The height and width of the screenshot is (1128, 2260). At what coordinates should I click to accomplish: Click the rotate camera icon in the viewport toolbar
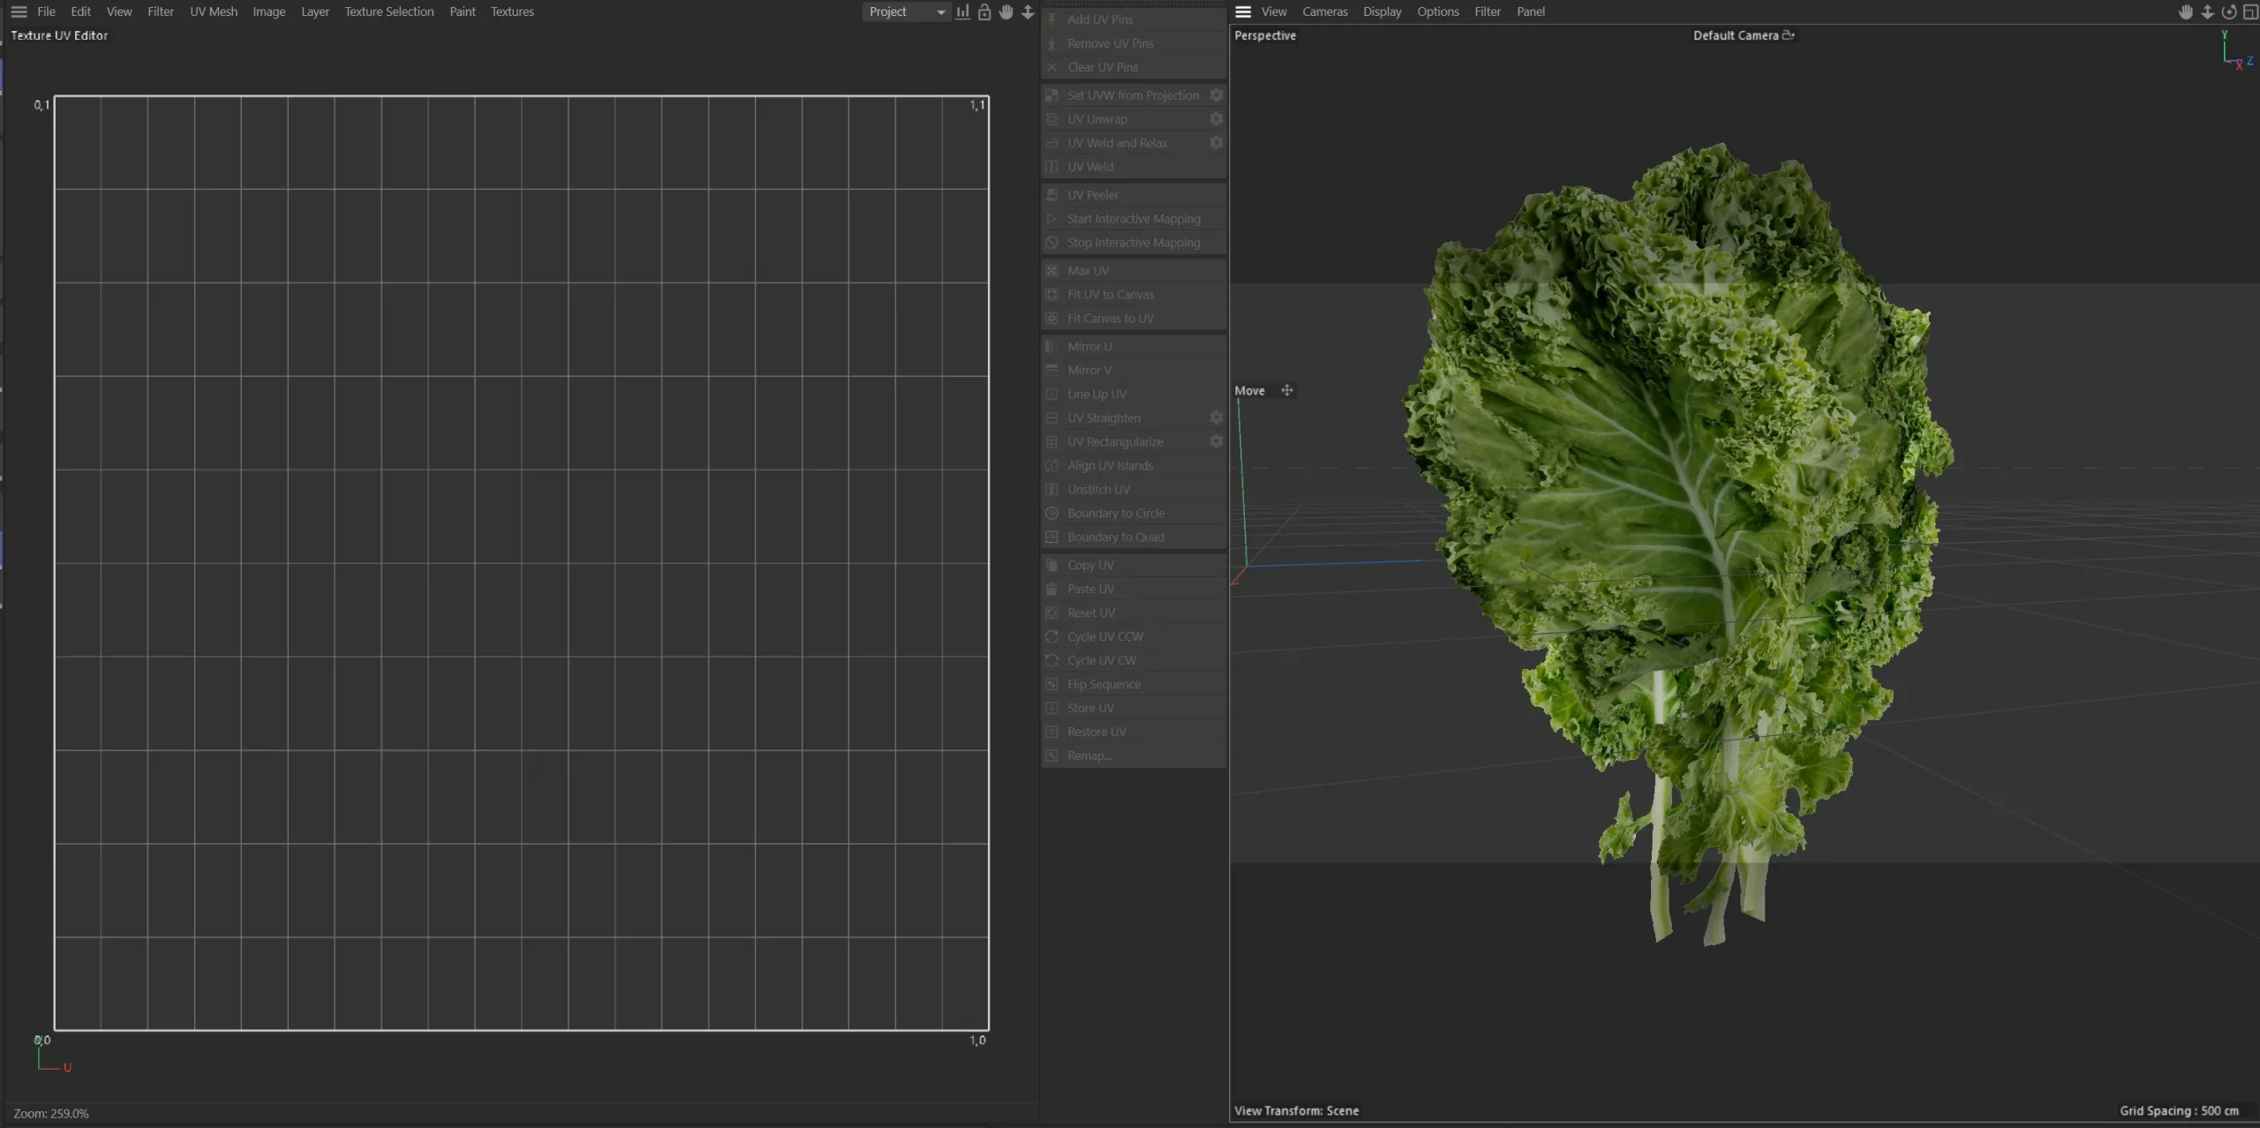[2229, 11]
